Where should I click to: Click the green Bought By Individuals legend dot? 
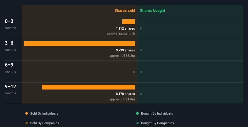coord(137,113)
